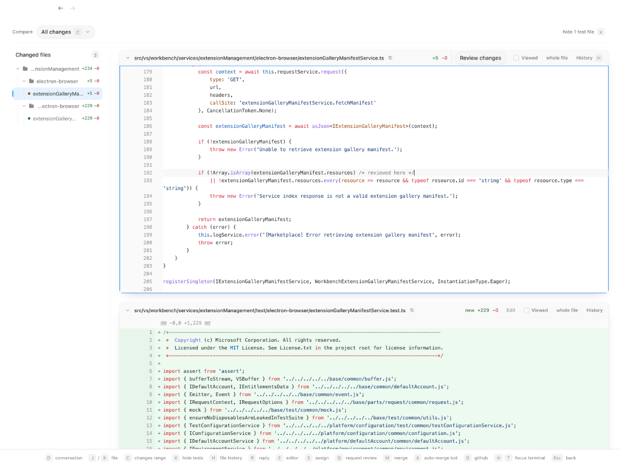The width and height of the screenshot is (621, 466).
Task: Select the extensionGallery... file with +229
Action: coord(57,119)
